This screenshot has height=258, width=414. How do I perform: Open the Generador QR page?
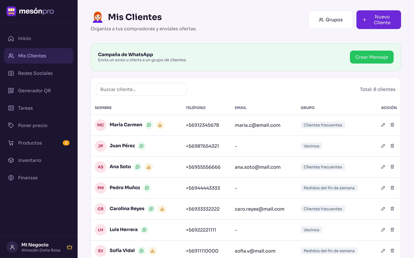(x=39, y=91)
